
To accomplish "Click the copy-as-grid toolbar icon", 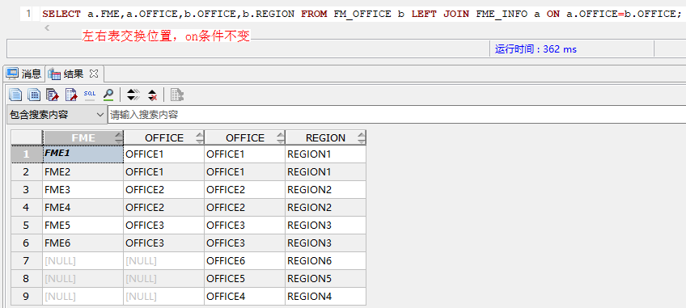I will [x=34, y=95].
